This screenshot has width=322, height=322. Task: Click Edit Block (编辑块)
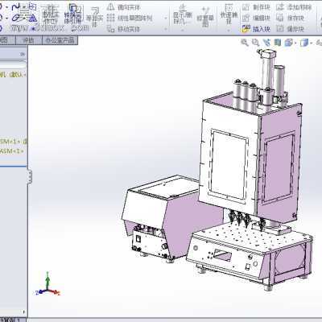click(x=256, y=18)
